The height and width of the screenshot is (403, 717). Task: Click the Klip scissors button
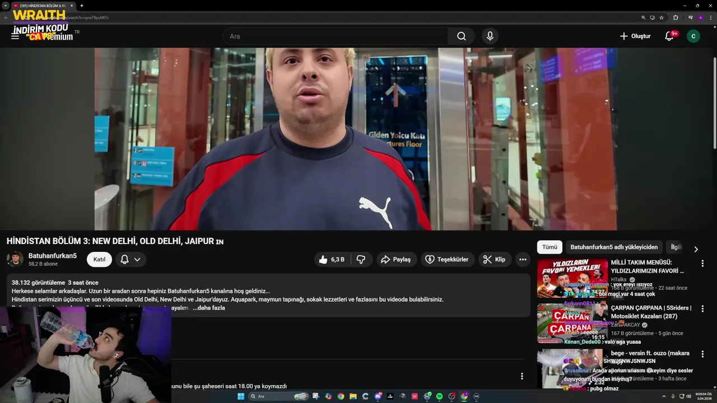[x=494, y=260]
